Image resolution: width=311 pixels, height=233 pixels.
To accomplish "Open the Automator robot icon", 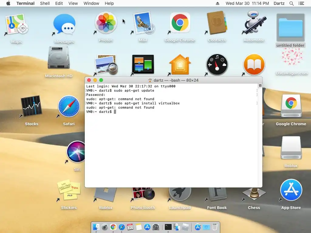I will click(x=254, y=23).
